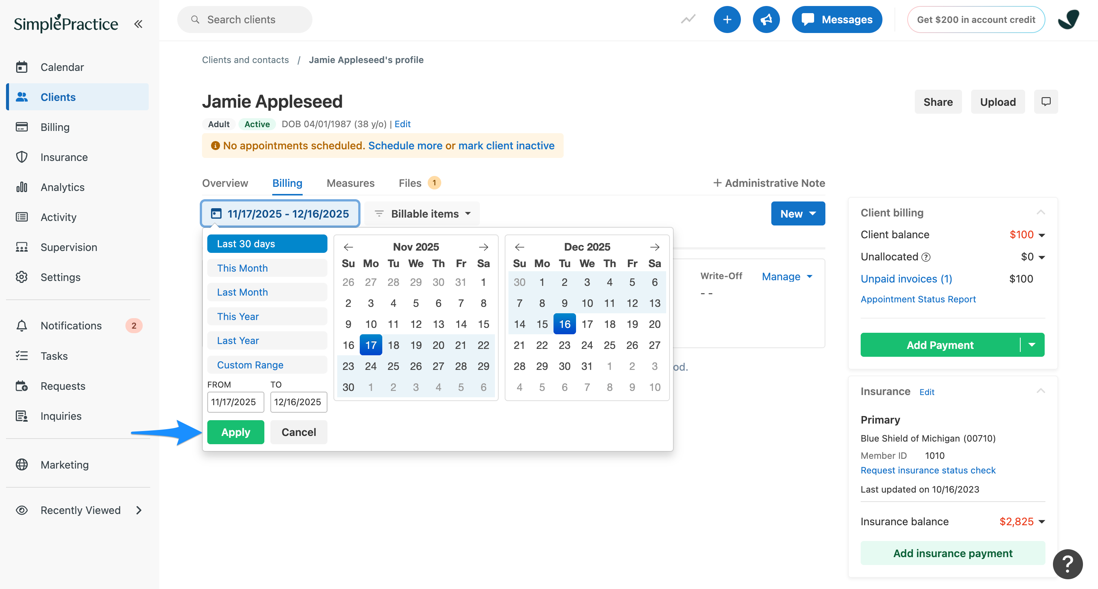Open Activity in the sidebar

point(78,217)
